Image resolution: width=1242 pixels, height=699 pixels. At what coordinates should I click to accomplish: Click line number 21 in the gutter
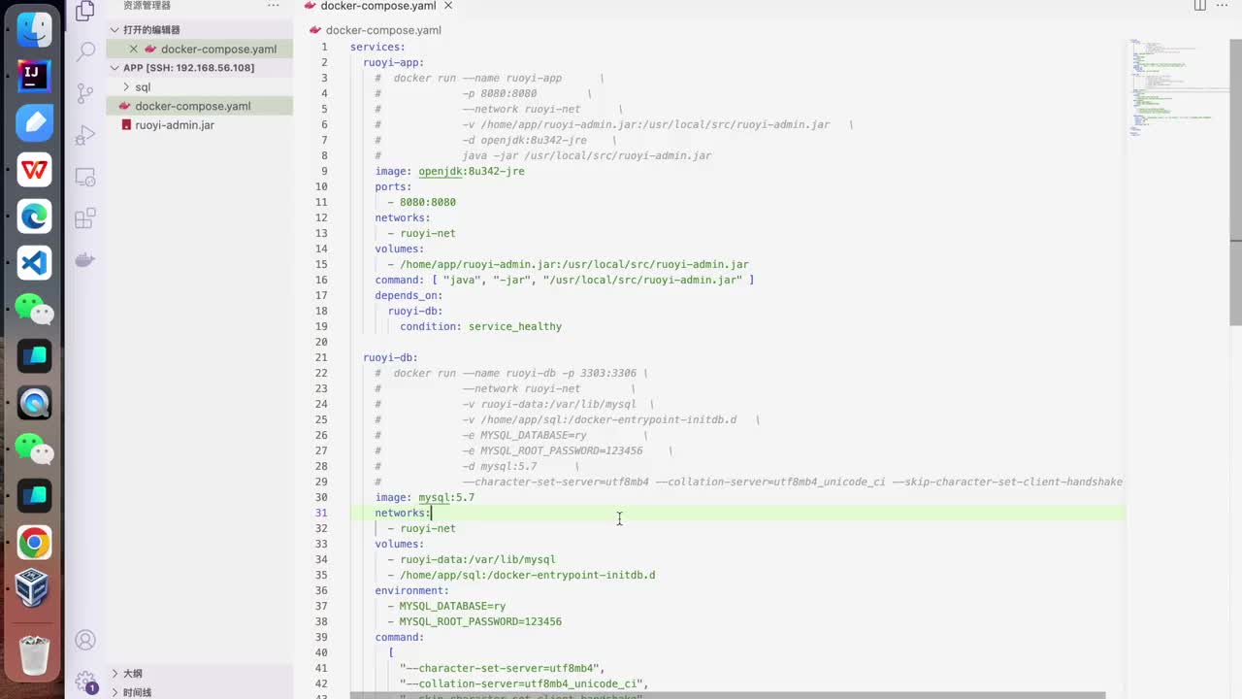tap(321, 357)
